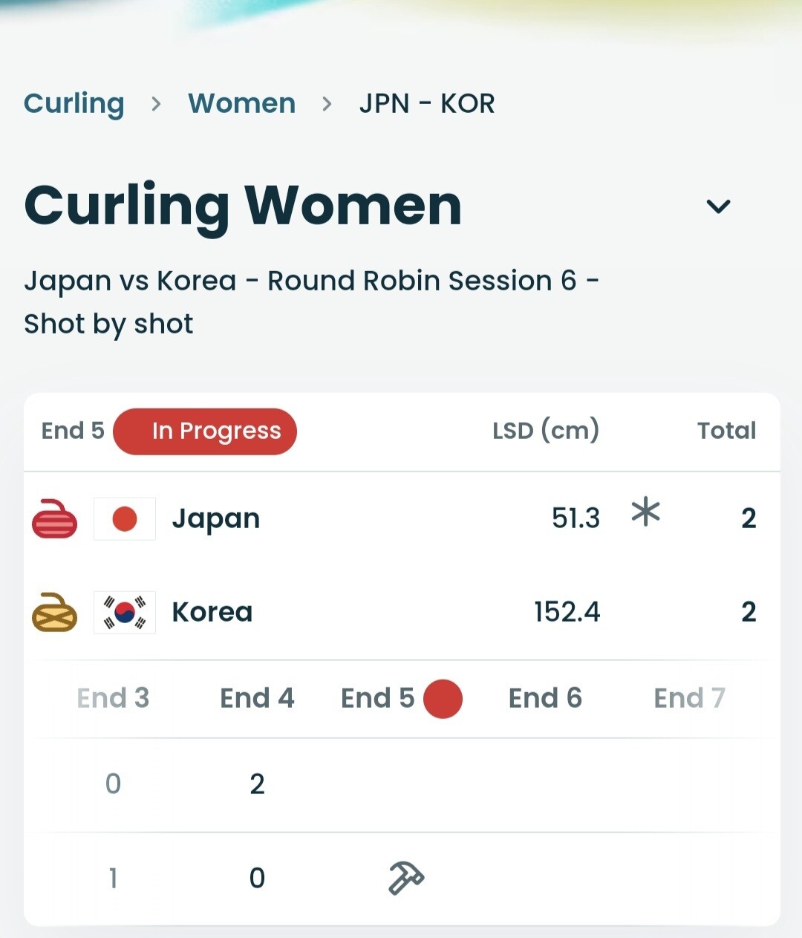Expand the Curling Women dropdown chevron
The width and height of the screenshot is (802, 938).
click(718, 206)
